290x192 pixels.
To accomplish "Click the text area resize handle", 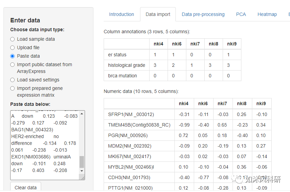I will pos(83,177).
